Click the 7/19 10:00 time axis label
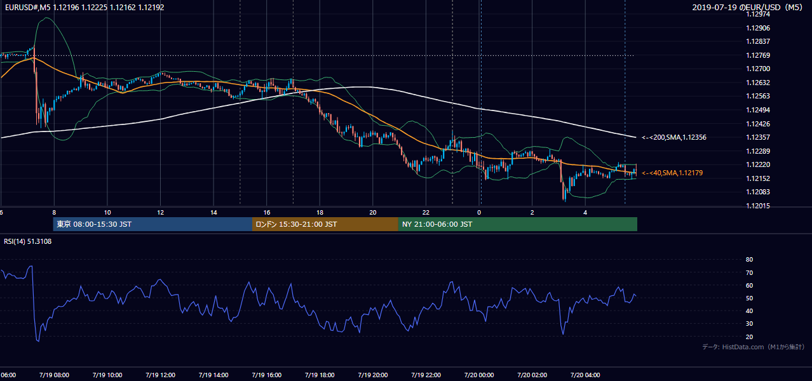Screen dimensions: 812x381 click(107, 375)
